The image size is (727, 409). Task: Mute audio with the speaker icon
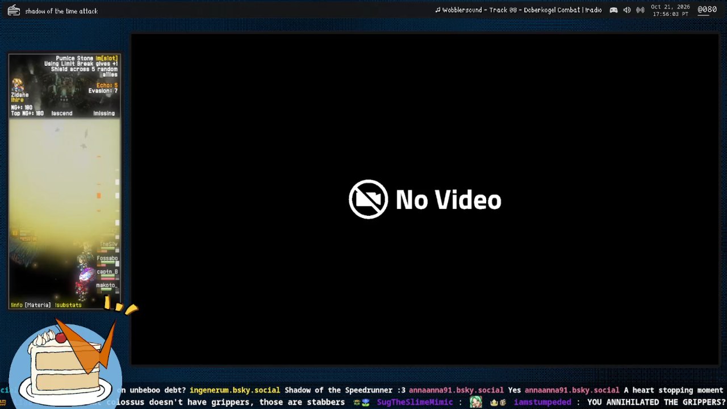[627, 10]
